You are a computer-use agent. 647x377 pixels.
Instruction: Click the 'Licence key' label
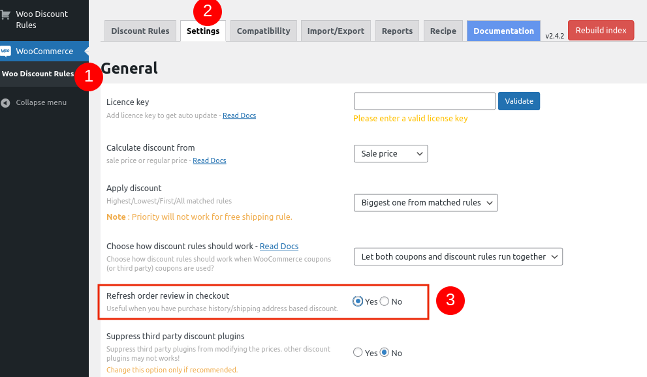tap(127, 102)
